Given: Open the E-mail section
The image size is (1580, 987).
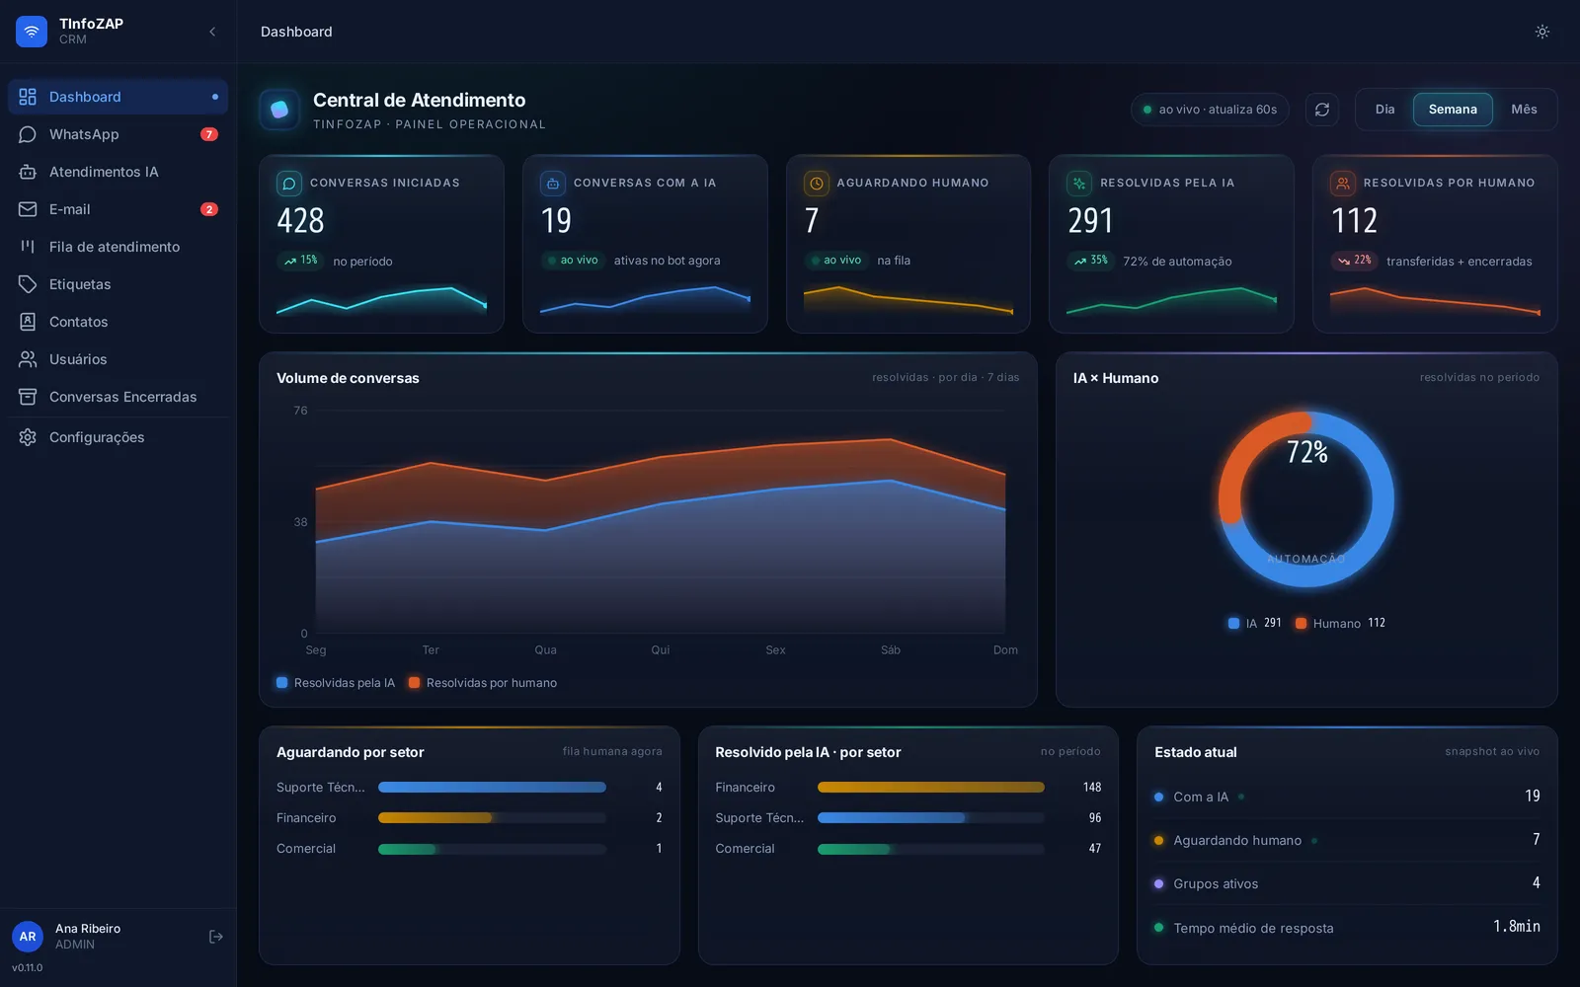Looking at the screenshot, I should [x=118, y=209].
